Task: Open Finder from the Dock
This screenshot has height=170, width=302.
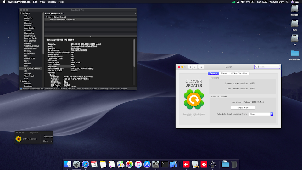Action: pos(68,164)
